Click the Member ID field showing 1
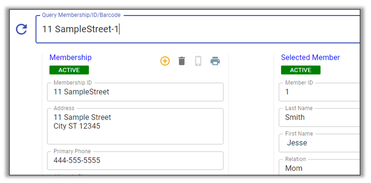Image resolution: width=371 pixels, height=183 pixels. (x=319, y=92)
